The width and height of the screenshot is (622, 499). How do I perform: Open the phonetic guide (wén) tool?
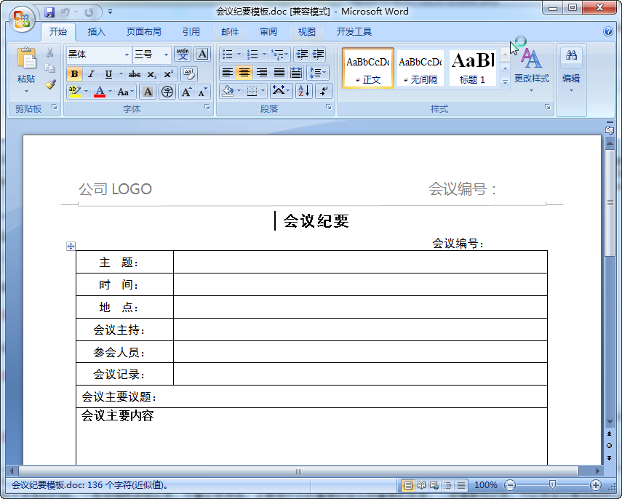click(x=183, y=54)
